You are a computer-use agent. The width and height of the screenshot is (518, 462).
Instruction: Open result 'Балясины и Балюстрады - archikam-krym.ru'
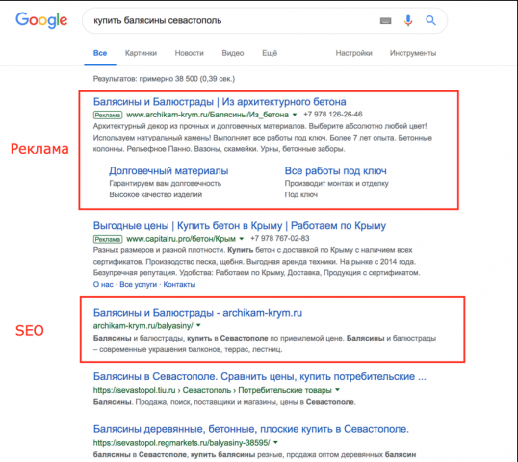point(197,313)
